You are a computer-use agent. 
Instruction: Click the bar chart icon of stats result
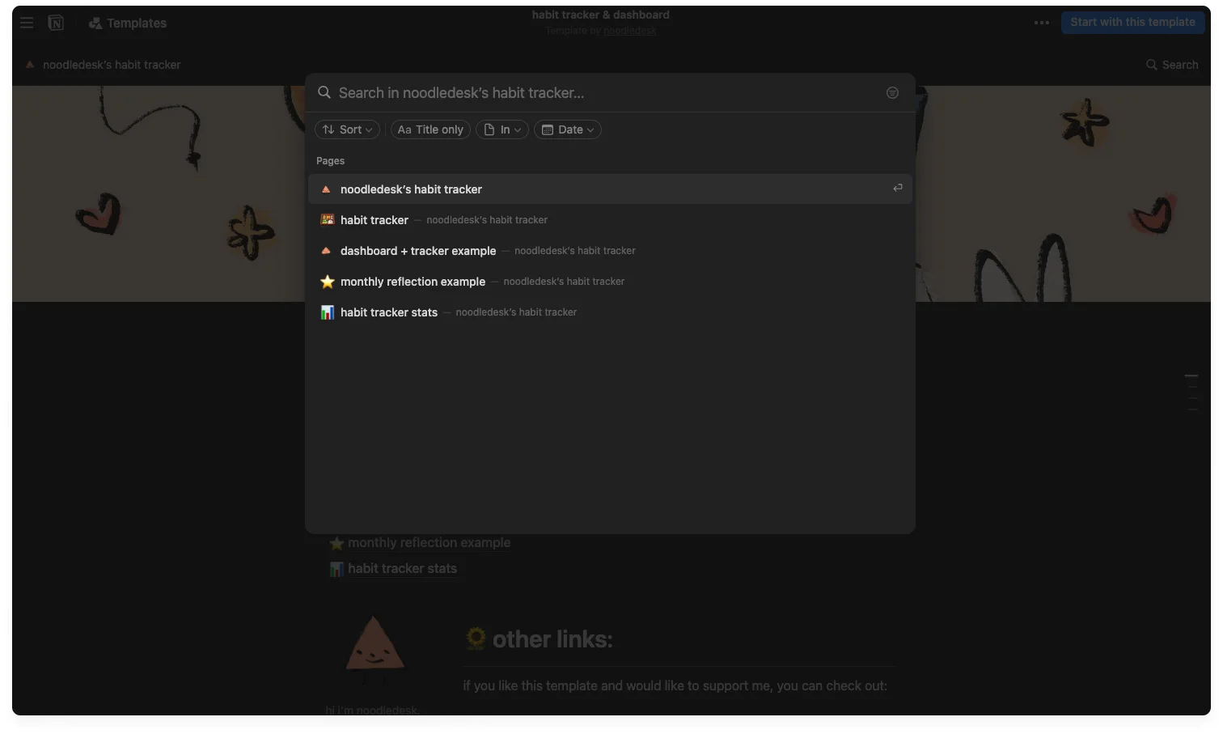tap(327, 312)
